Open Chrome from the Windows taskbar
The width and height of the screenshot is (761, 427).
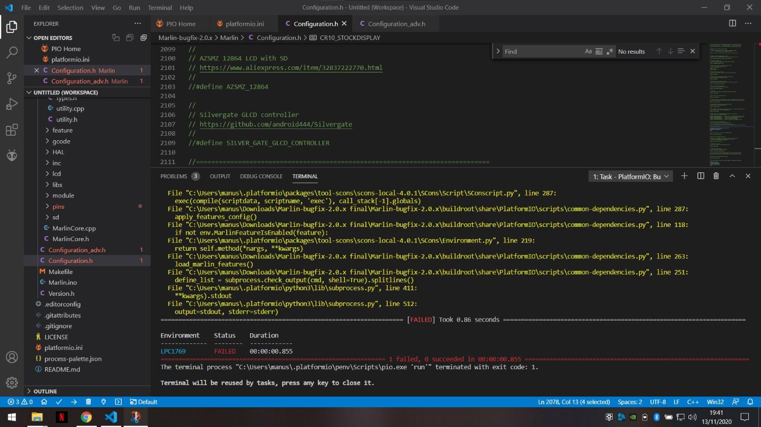point(86,417)
